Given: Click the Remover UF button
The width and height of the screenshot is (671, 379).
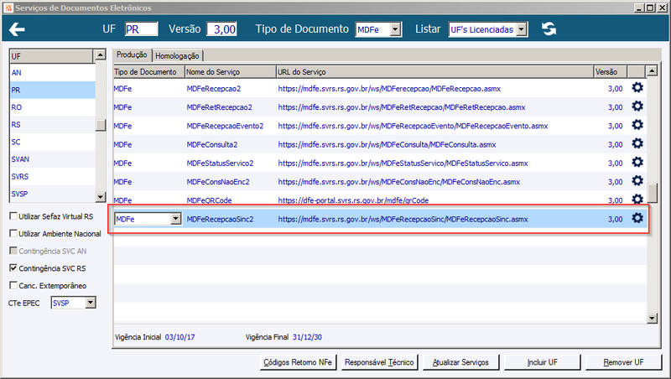Looking at the screenshot, I should pos(623,362).
